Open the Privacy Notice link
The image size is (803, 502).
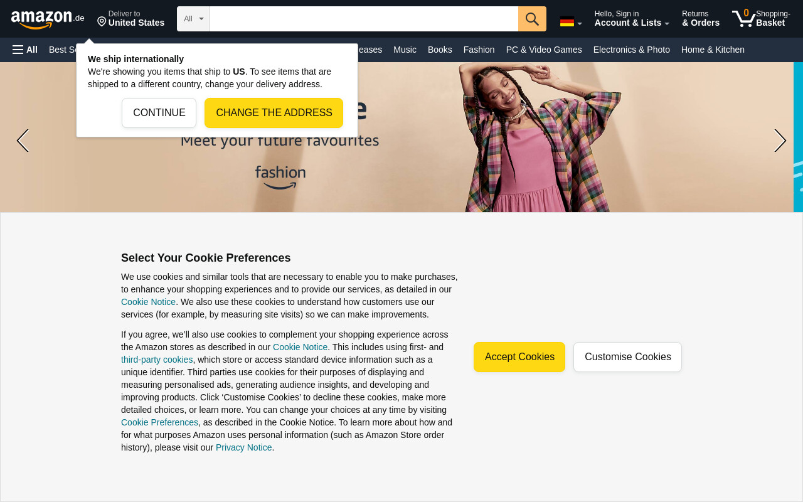click(x=244, y=447)
